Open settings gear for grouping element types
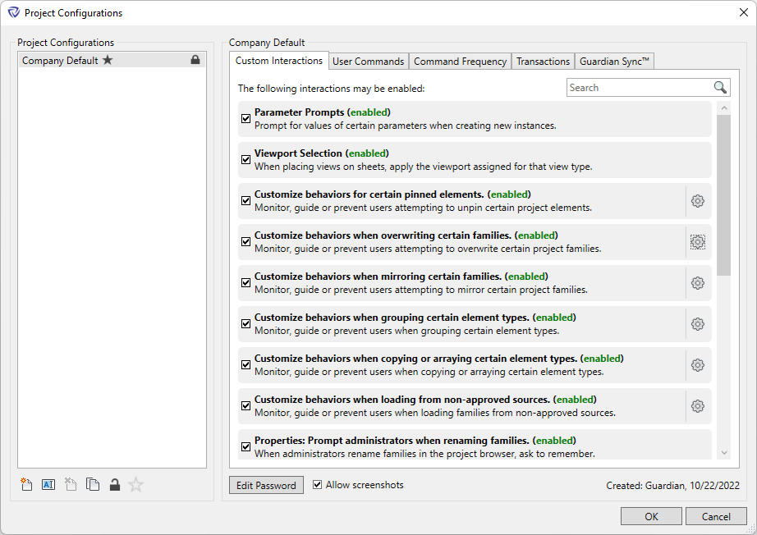 (x=698, y=324)
